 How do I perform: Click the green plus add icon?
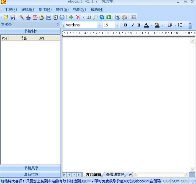click(x=71, y=17)
